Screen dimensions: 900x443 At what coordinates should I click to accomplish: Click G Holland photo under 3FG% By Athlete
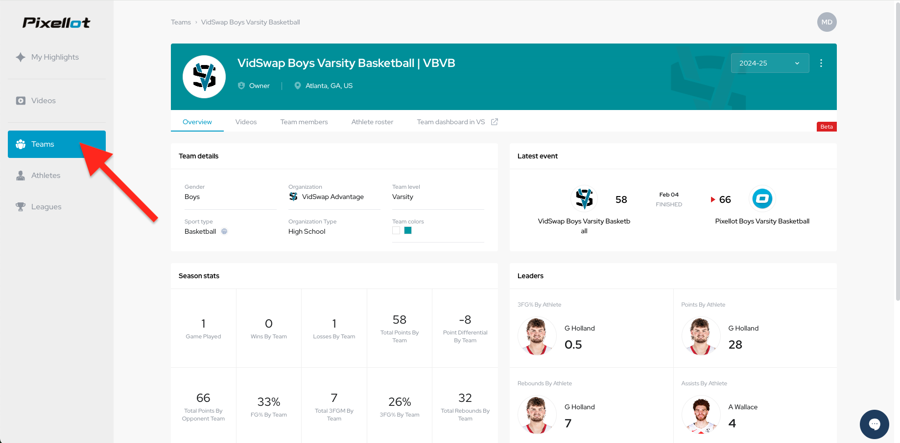537,336
